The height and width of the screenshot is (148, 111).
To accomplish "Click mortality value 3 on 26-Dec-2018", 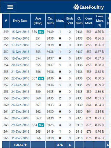I will click(x=60, y=105).
